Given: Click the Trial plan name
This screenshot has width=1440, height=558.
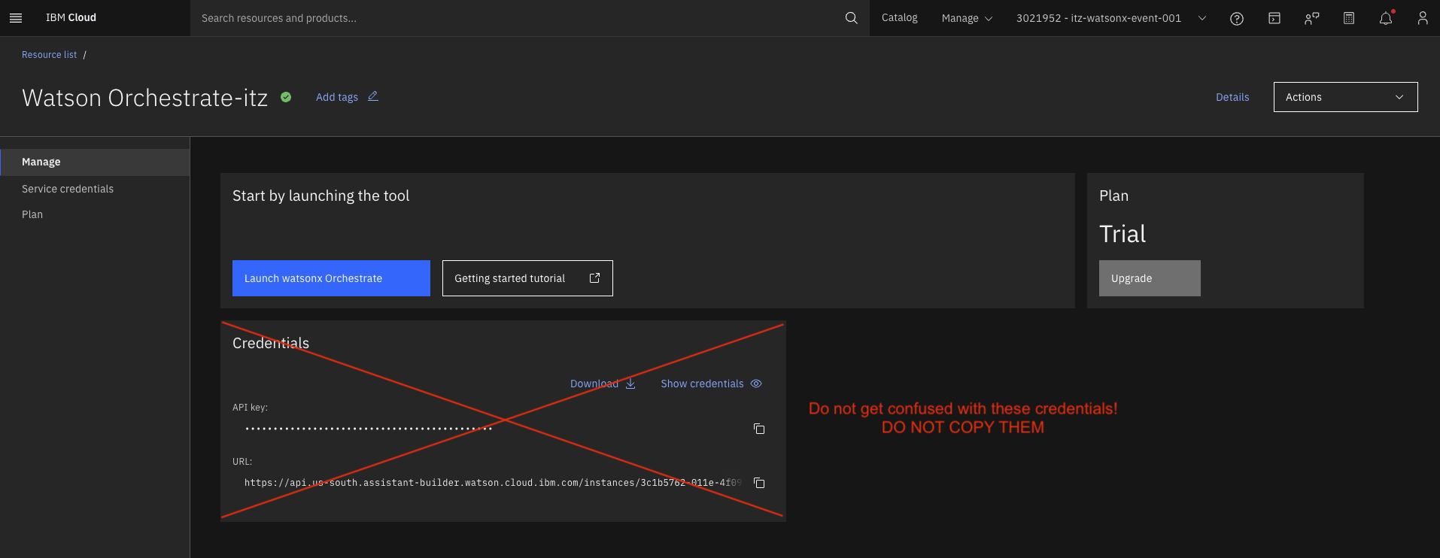Looking at the screenshot, I should [x=1123, y=234].
